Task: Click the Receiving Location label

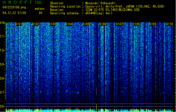Action: (x=65, y=6)
